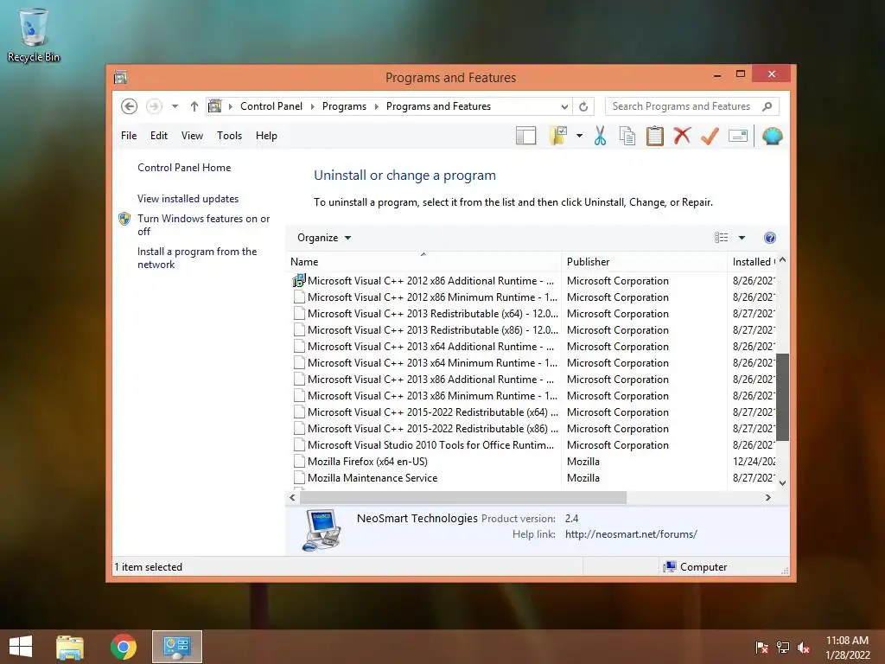Select Visual C++ 2013 x64 Minimum Runtime
The height and width of the screenshot is (664, 885).
423,362
